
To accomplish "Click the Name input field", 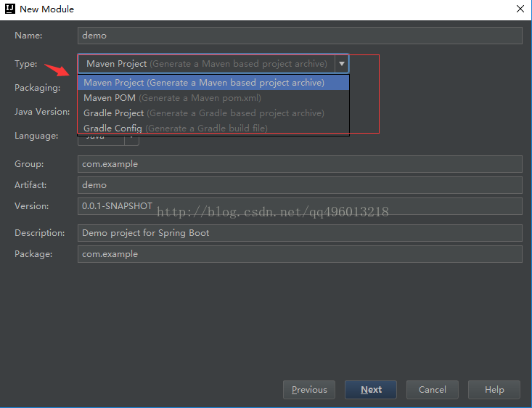I will (x=300, y=36).
